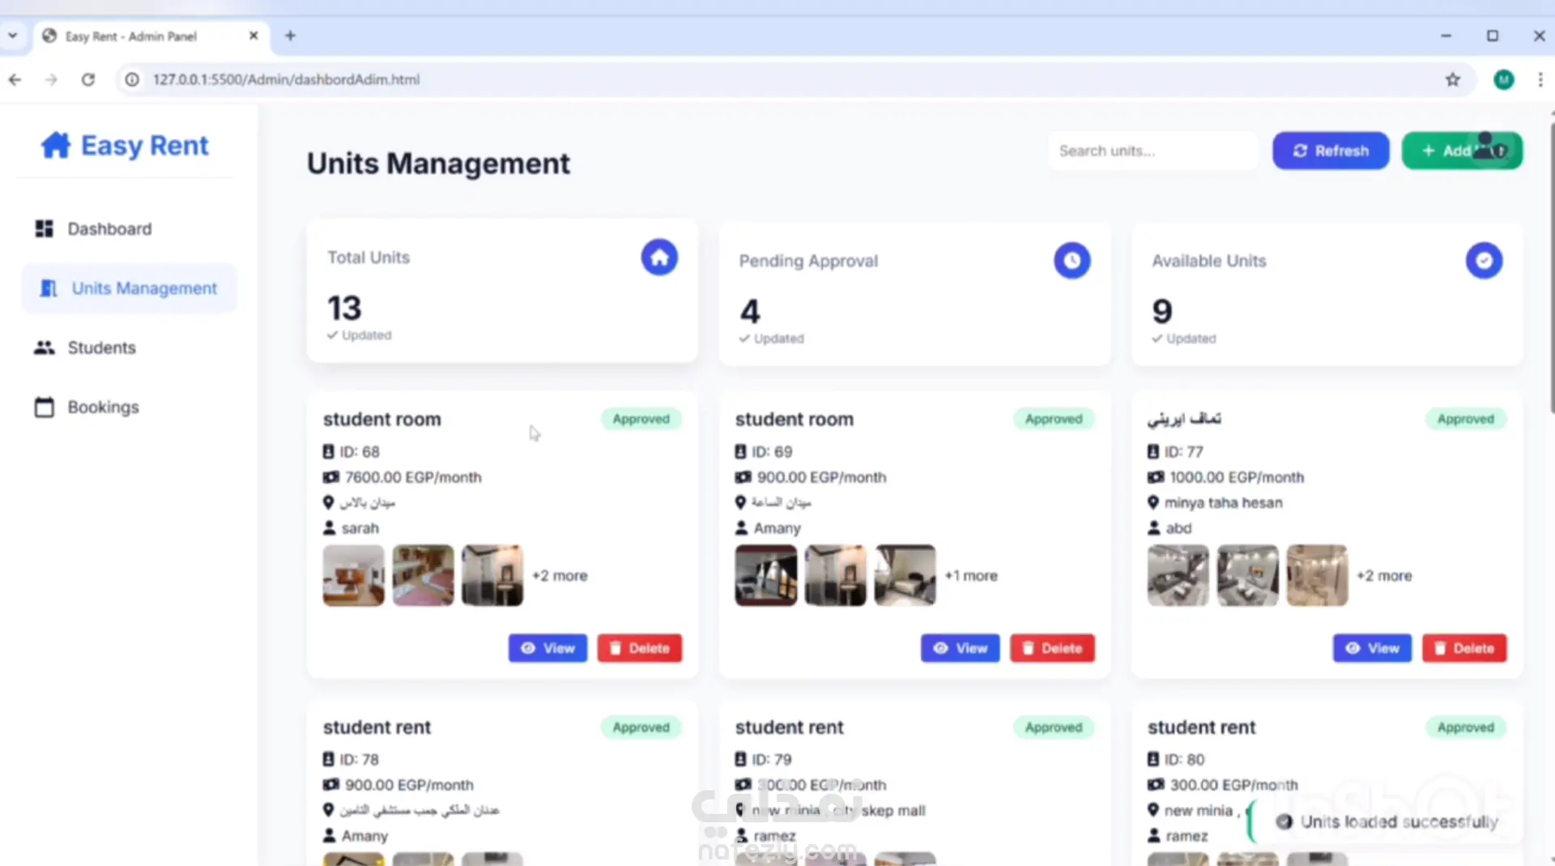The width and height of the screenshot is (1555, 866).
Task: Click the Easy Rent house logo icon
Action: (56, 146)
